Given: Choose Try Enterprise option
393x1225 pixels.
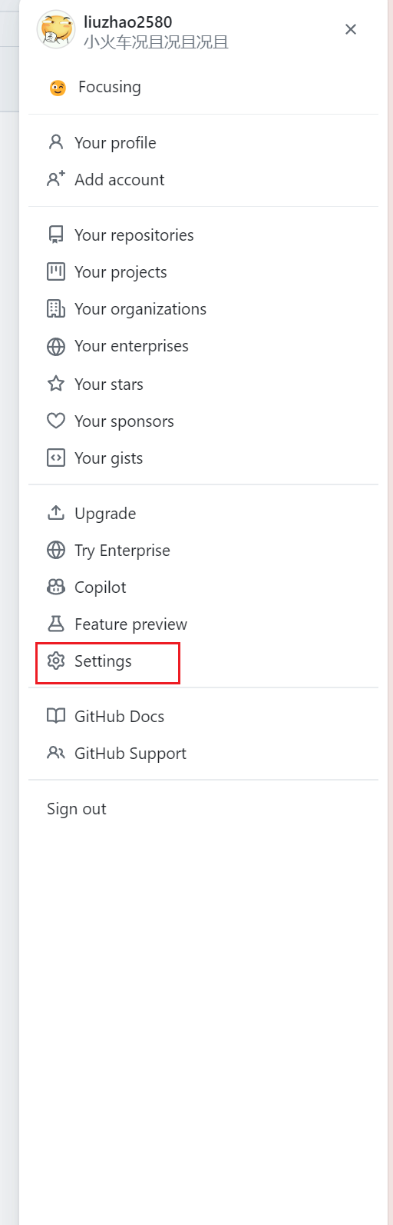Looking at the screenshot, I should [x=203, y=550].
